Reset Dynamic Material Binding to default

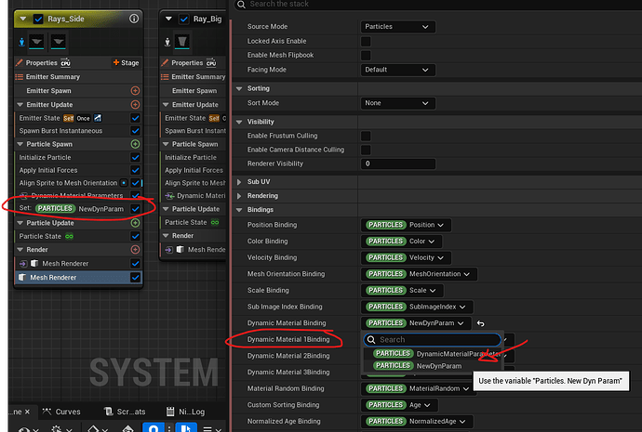click(481, 323)
